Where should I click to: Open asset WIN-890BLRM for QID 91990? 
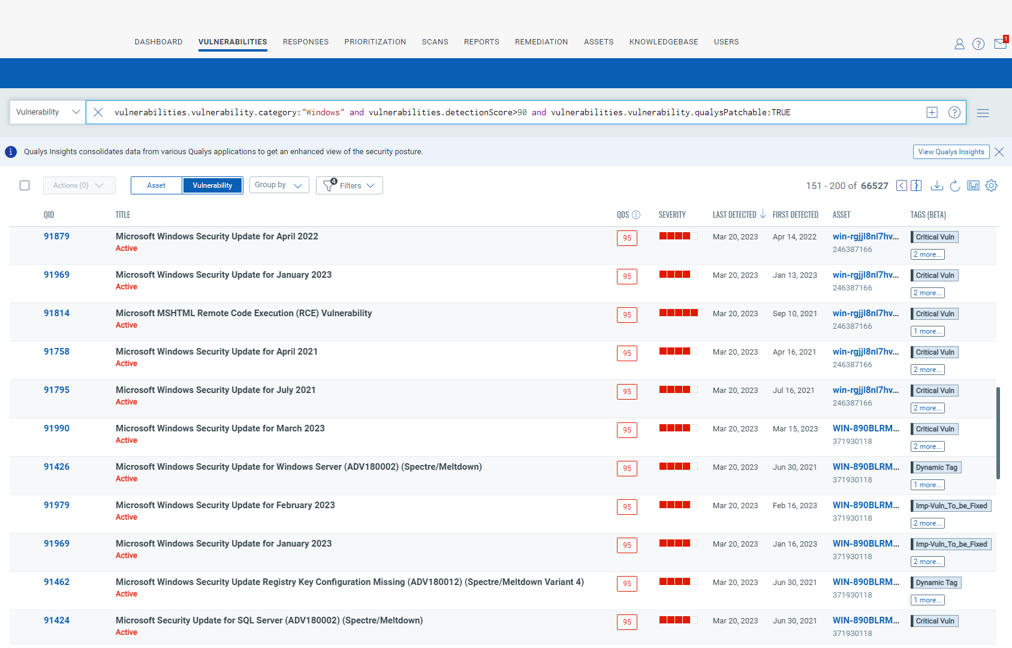tap(866, 428)
